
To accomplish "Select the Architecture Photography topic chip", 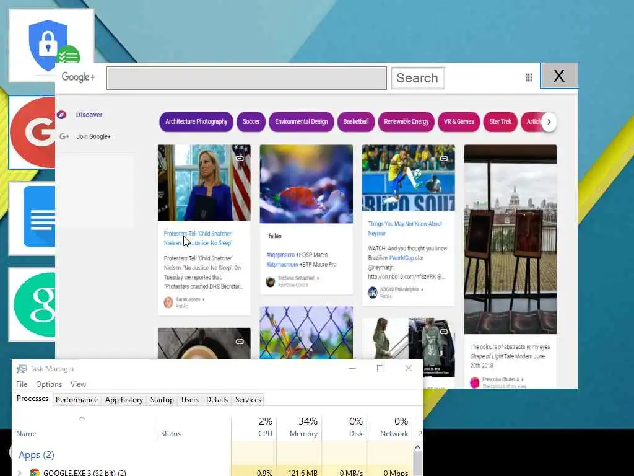I will pyautogui.click(x=196, y=122).
